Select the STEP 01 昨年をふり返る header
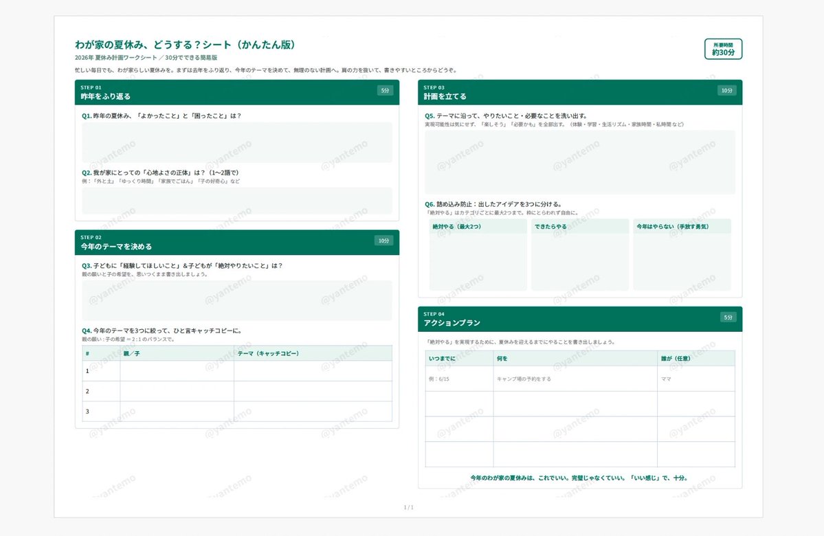The image size is (824, 536). pyautogui.click(x=237, y=93)
